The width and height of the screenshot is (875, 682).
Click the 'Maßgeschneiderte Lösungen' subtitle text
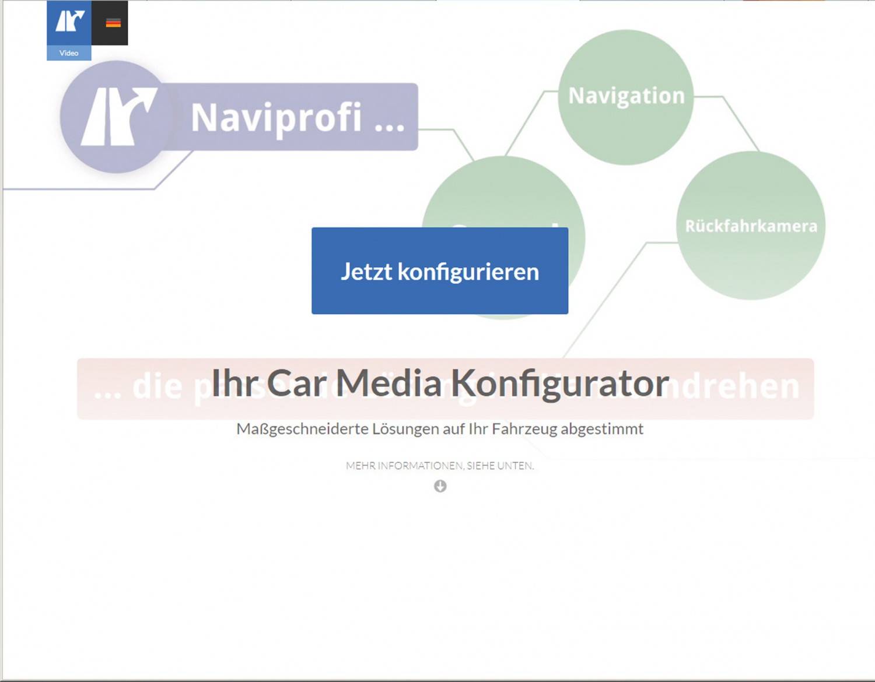coord(440,429)
